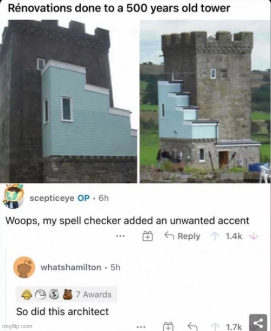Upvote scepticeye's comment
Image resolution: width=271 pixels, height=331 pixels.
coord(215,236)
